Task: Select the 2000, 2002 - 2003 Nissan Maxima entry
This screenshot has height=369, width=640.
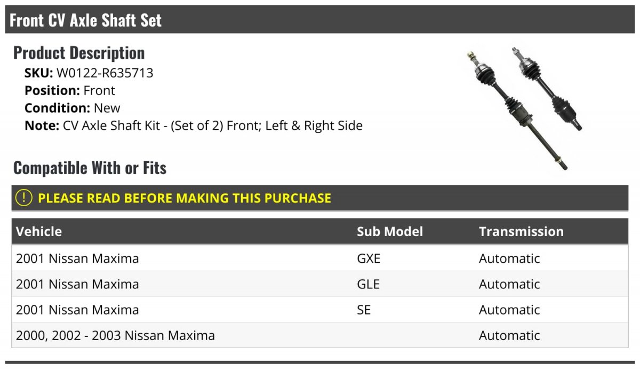Action: tap(115, 335)
